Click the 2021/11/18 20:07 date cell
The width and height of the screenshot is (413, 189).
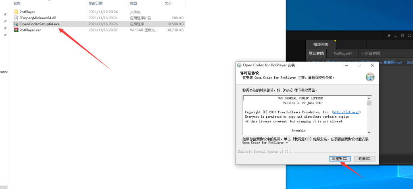103,30
